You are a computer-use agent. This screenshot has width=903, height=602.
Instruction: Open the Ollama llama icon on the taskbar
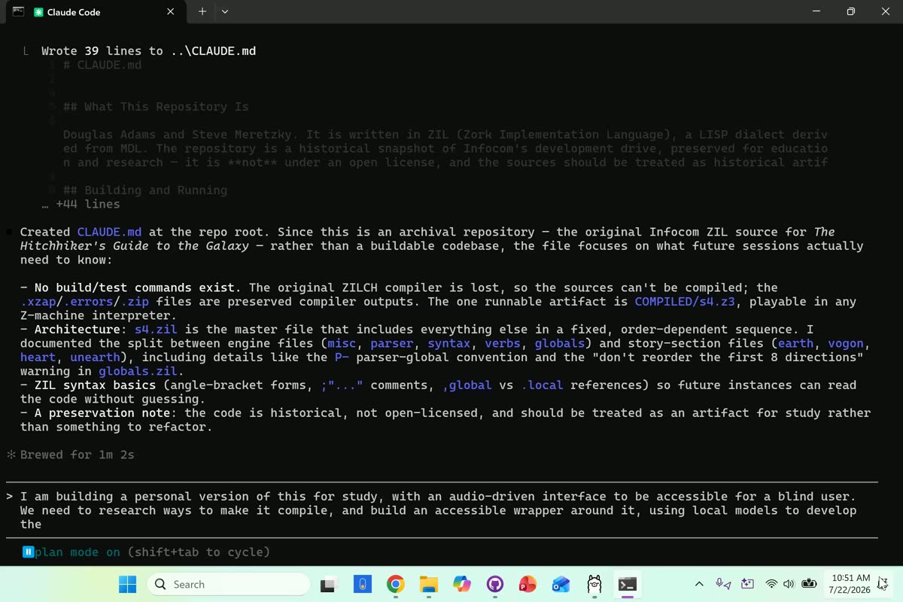tap(594, 584)
